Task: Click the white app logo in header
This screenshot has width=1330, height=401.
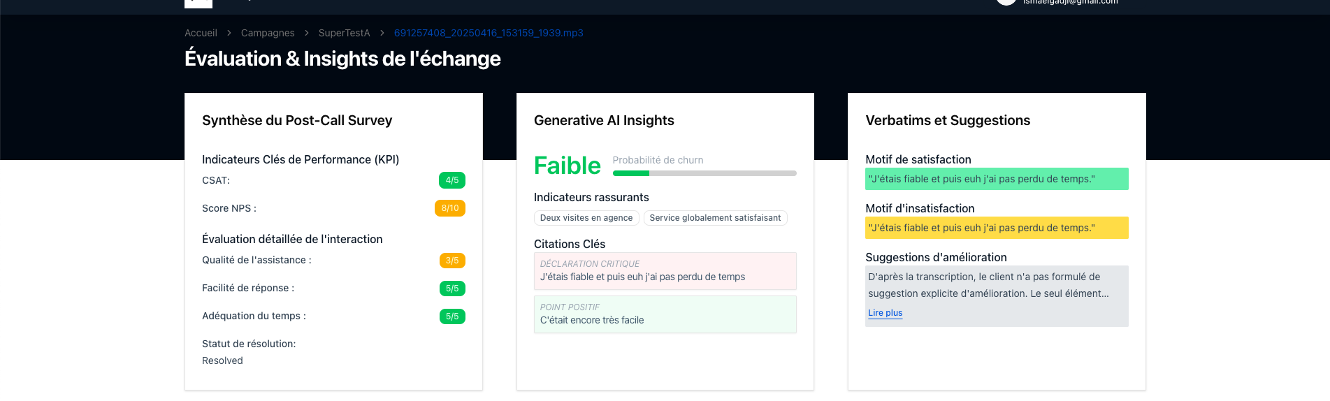Action: 198,3
